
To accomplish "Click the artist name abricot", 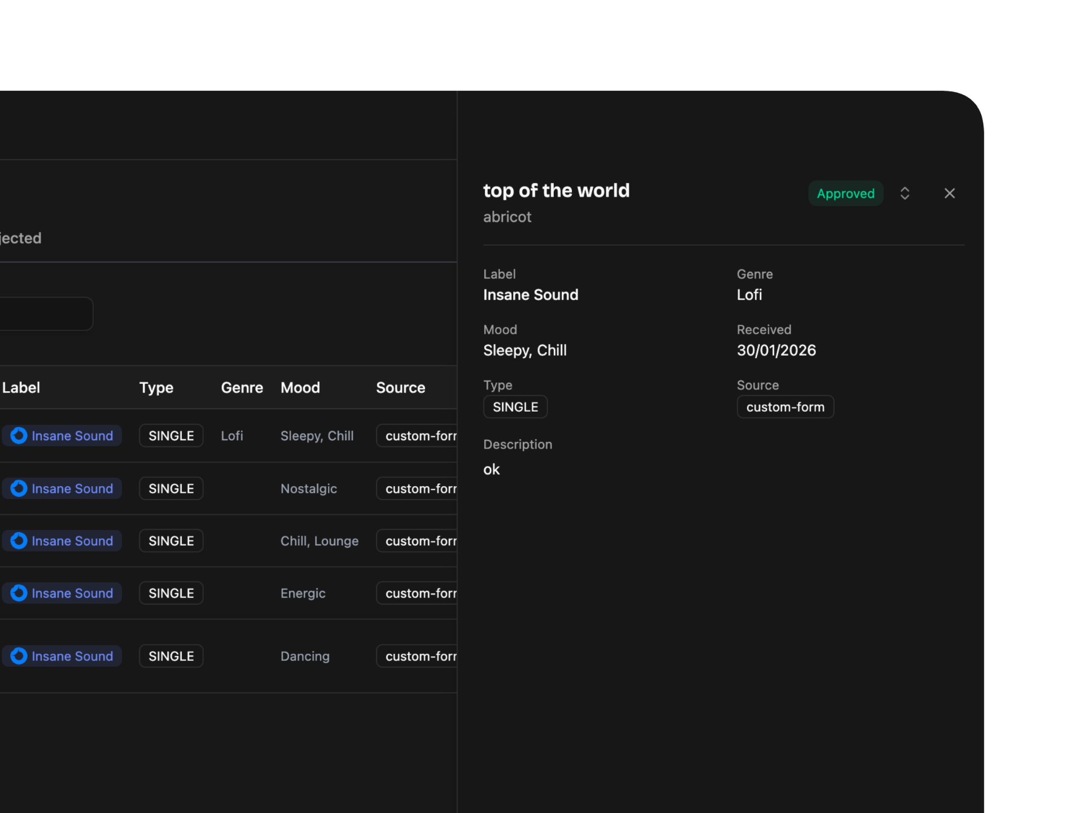I will coord(507,217).
